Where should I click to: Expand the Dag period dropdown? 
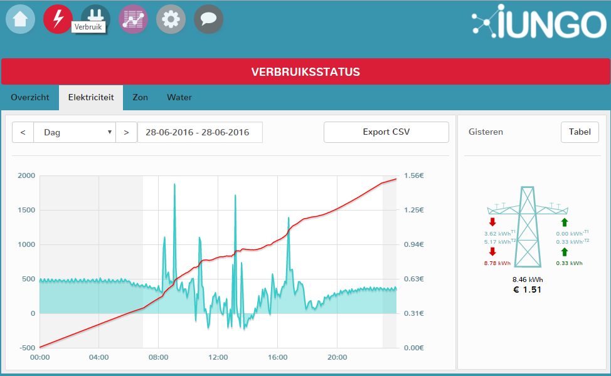(75, 132)
